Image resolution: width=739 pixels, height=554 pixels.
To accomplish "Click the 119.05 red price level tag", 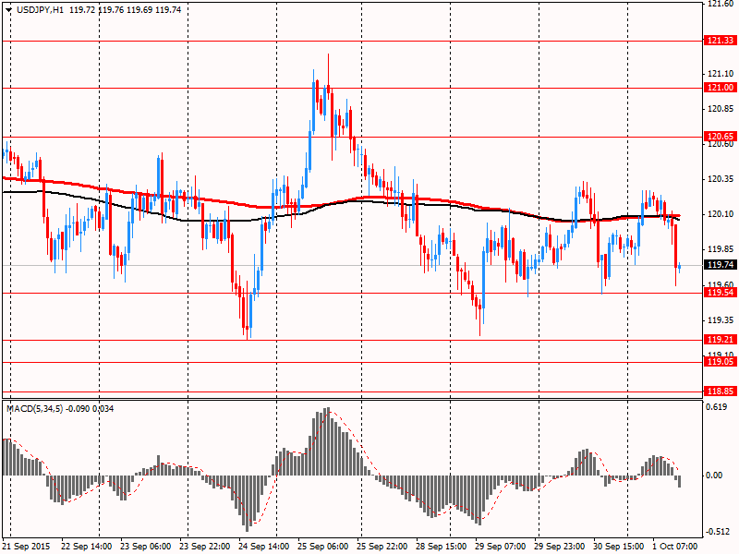I will [721, 362].
